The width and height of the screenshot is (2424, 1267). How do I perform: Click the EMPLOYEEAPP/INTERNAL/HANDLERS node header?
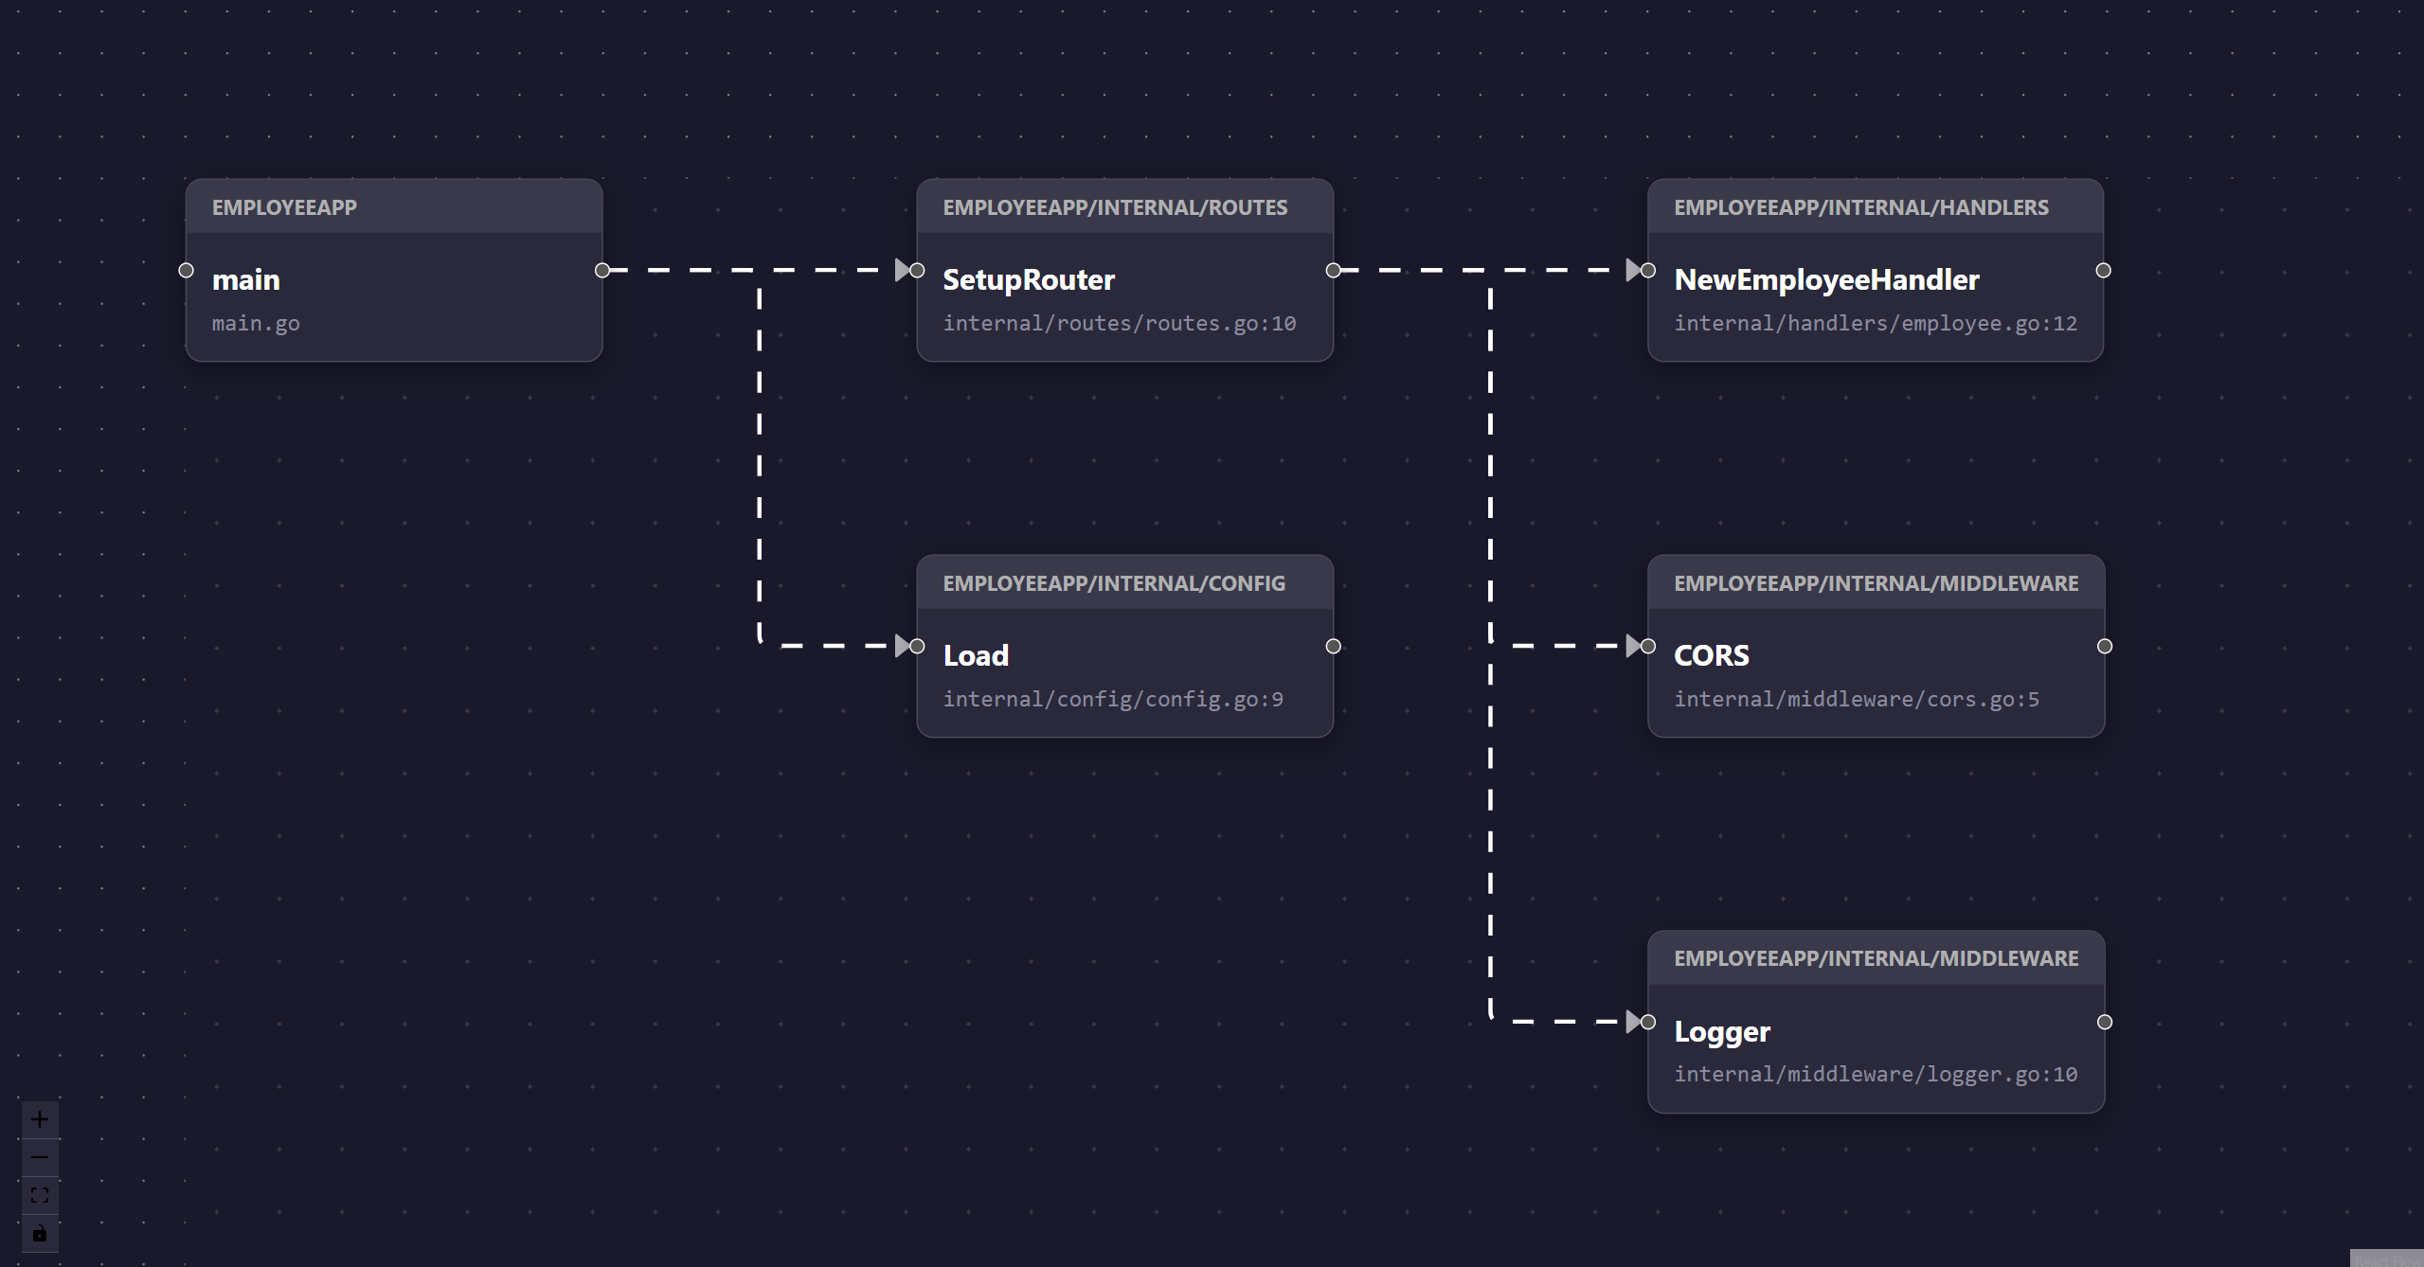click(1860, 207)
